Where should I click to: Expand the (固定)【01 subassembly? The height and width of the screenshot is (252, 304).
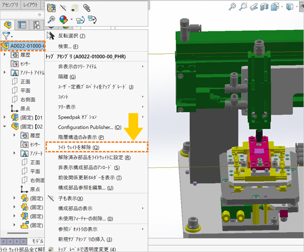coord(5,118)
